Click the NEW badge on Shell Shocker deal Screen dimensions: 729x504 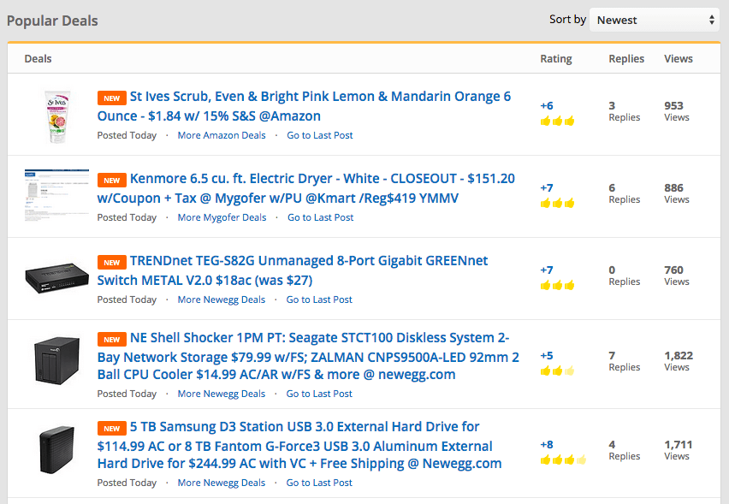(x=111, y=340)
